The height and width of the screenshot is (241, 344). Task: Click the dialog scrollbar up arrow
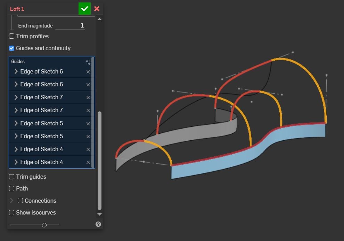pos(99,19)
